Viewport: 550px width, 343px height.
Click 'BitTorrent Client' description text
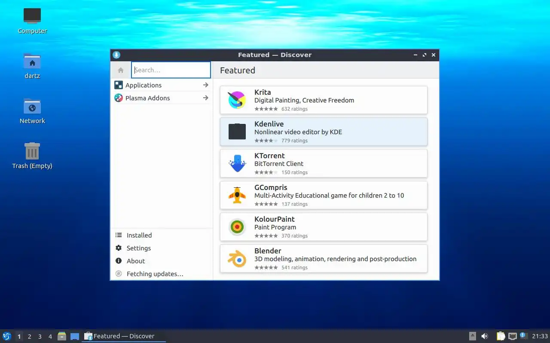click(x=279, y=164)
